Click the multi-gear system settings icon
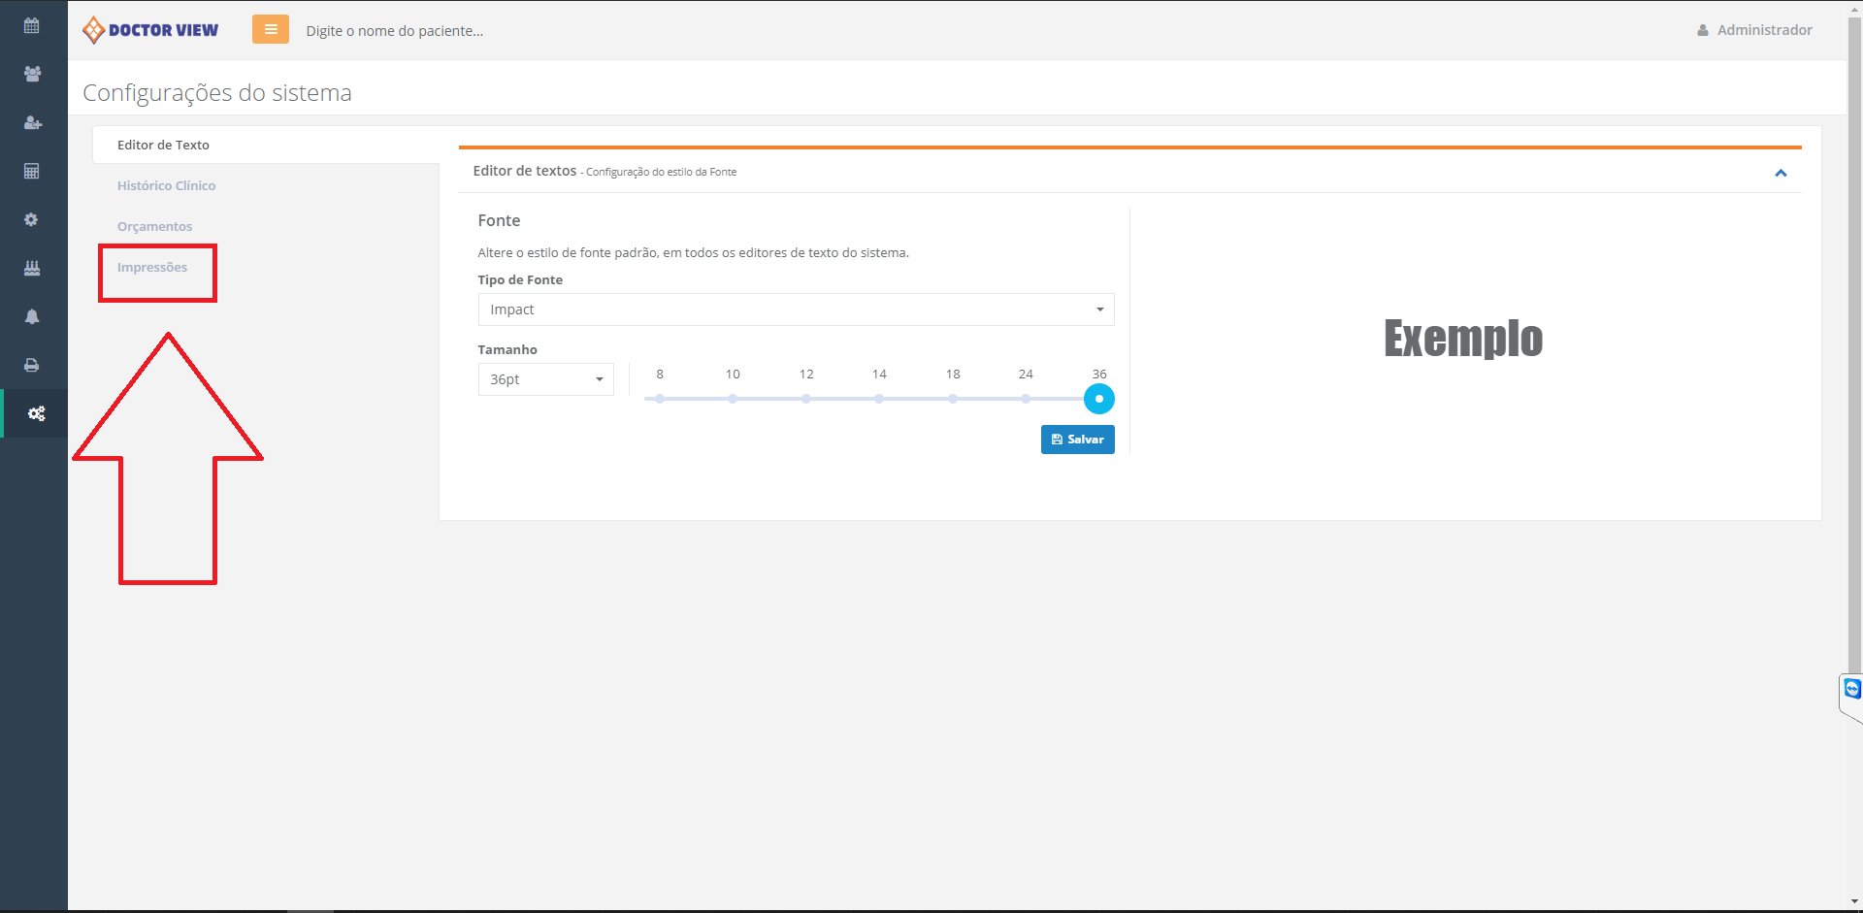This screenshot has width=1863, height=913. pyautogui.click(x=36, y=414)
